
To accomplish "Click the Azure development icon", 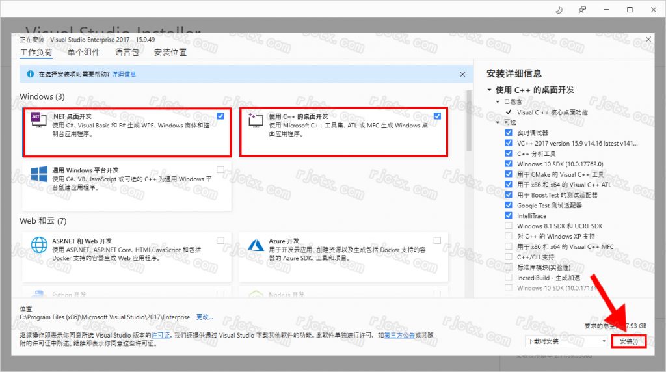I will coord(256,245).
